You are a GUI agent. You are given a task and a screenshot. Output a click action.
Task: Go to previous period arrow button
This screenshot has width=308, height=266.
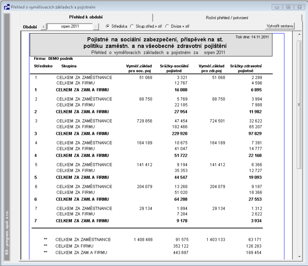tap(43, 27)
